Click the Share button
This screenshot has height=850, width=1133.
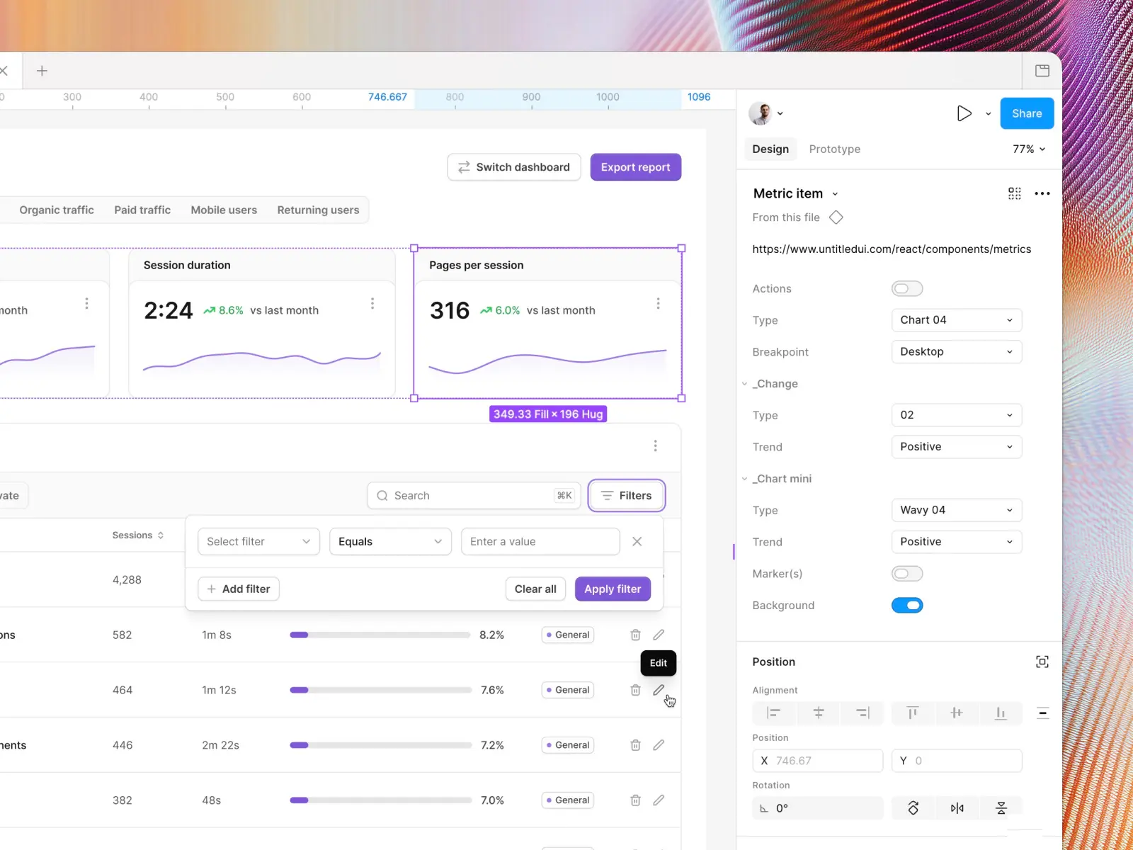pyautogui.click(x=1027, y=113)
